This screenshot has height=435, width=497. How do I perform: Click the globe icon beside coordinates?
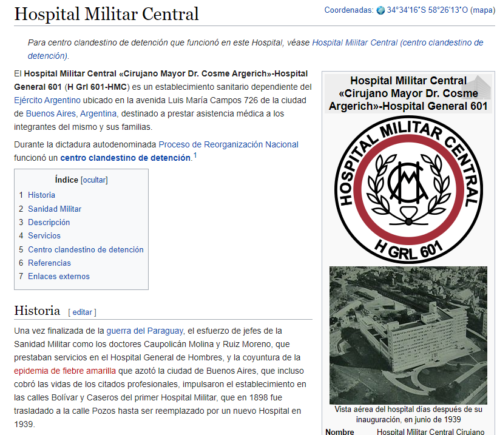tap(380, 10)
